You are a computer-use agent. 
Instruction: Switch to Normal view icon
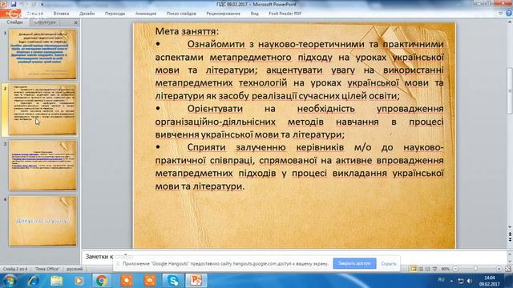coord(414,269)
